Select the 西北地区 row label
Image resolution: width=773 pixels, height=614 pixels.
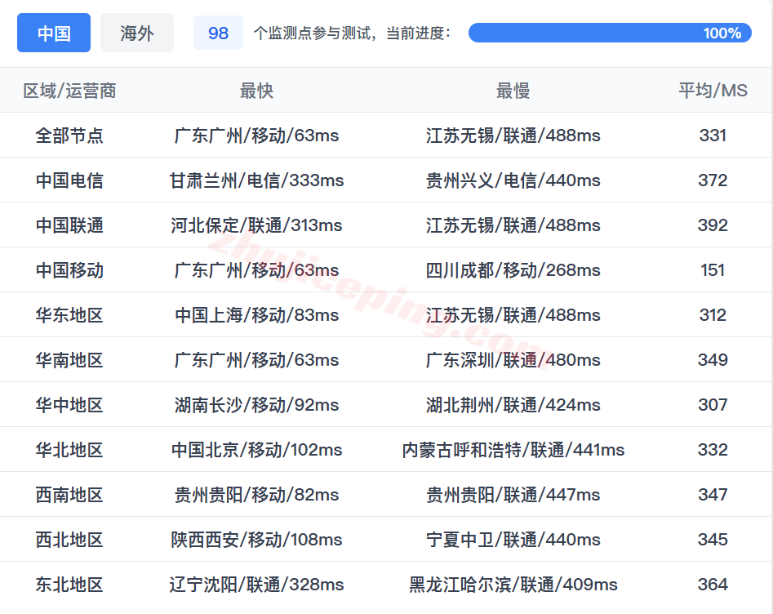pyautogui.click(x=69, y=539)
